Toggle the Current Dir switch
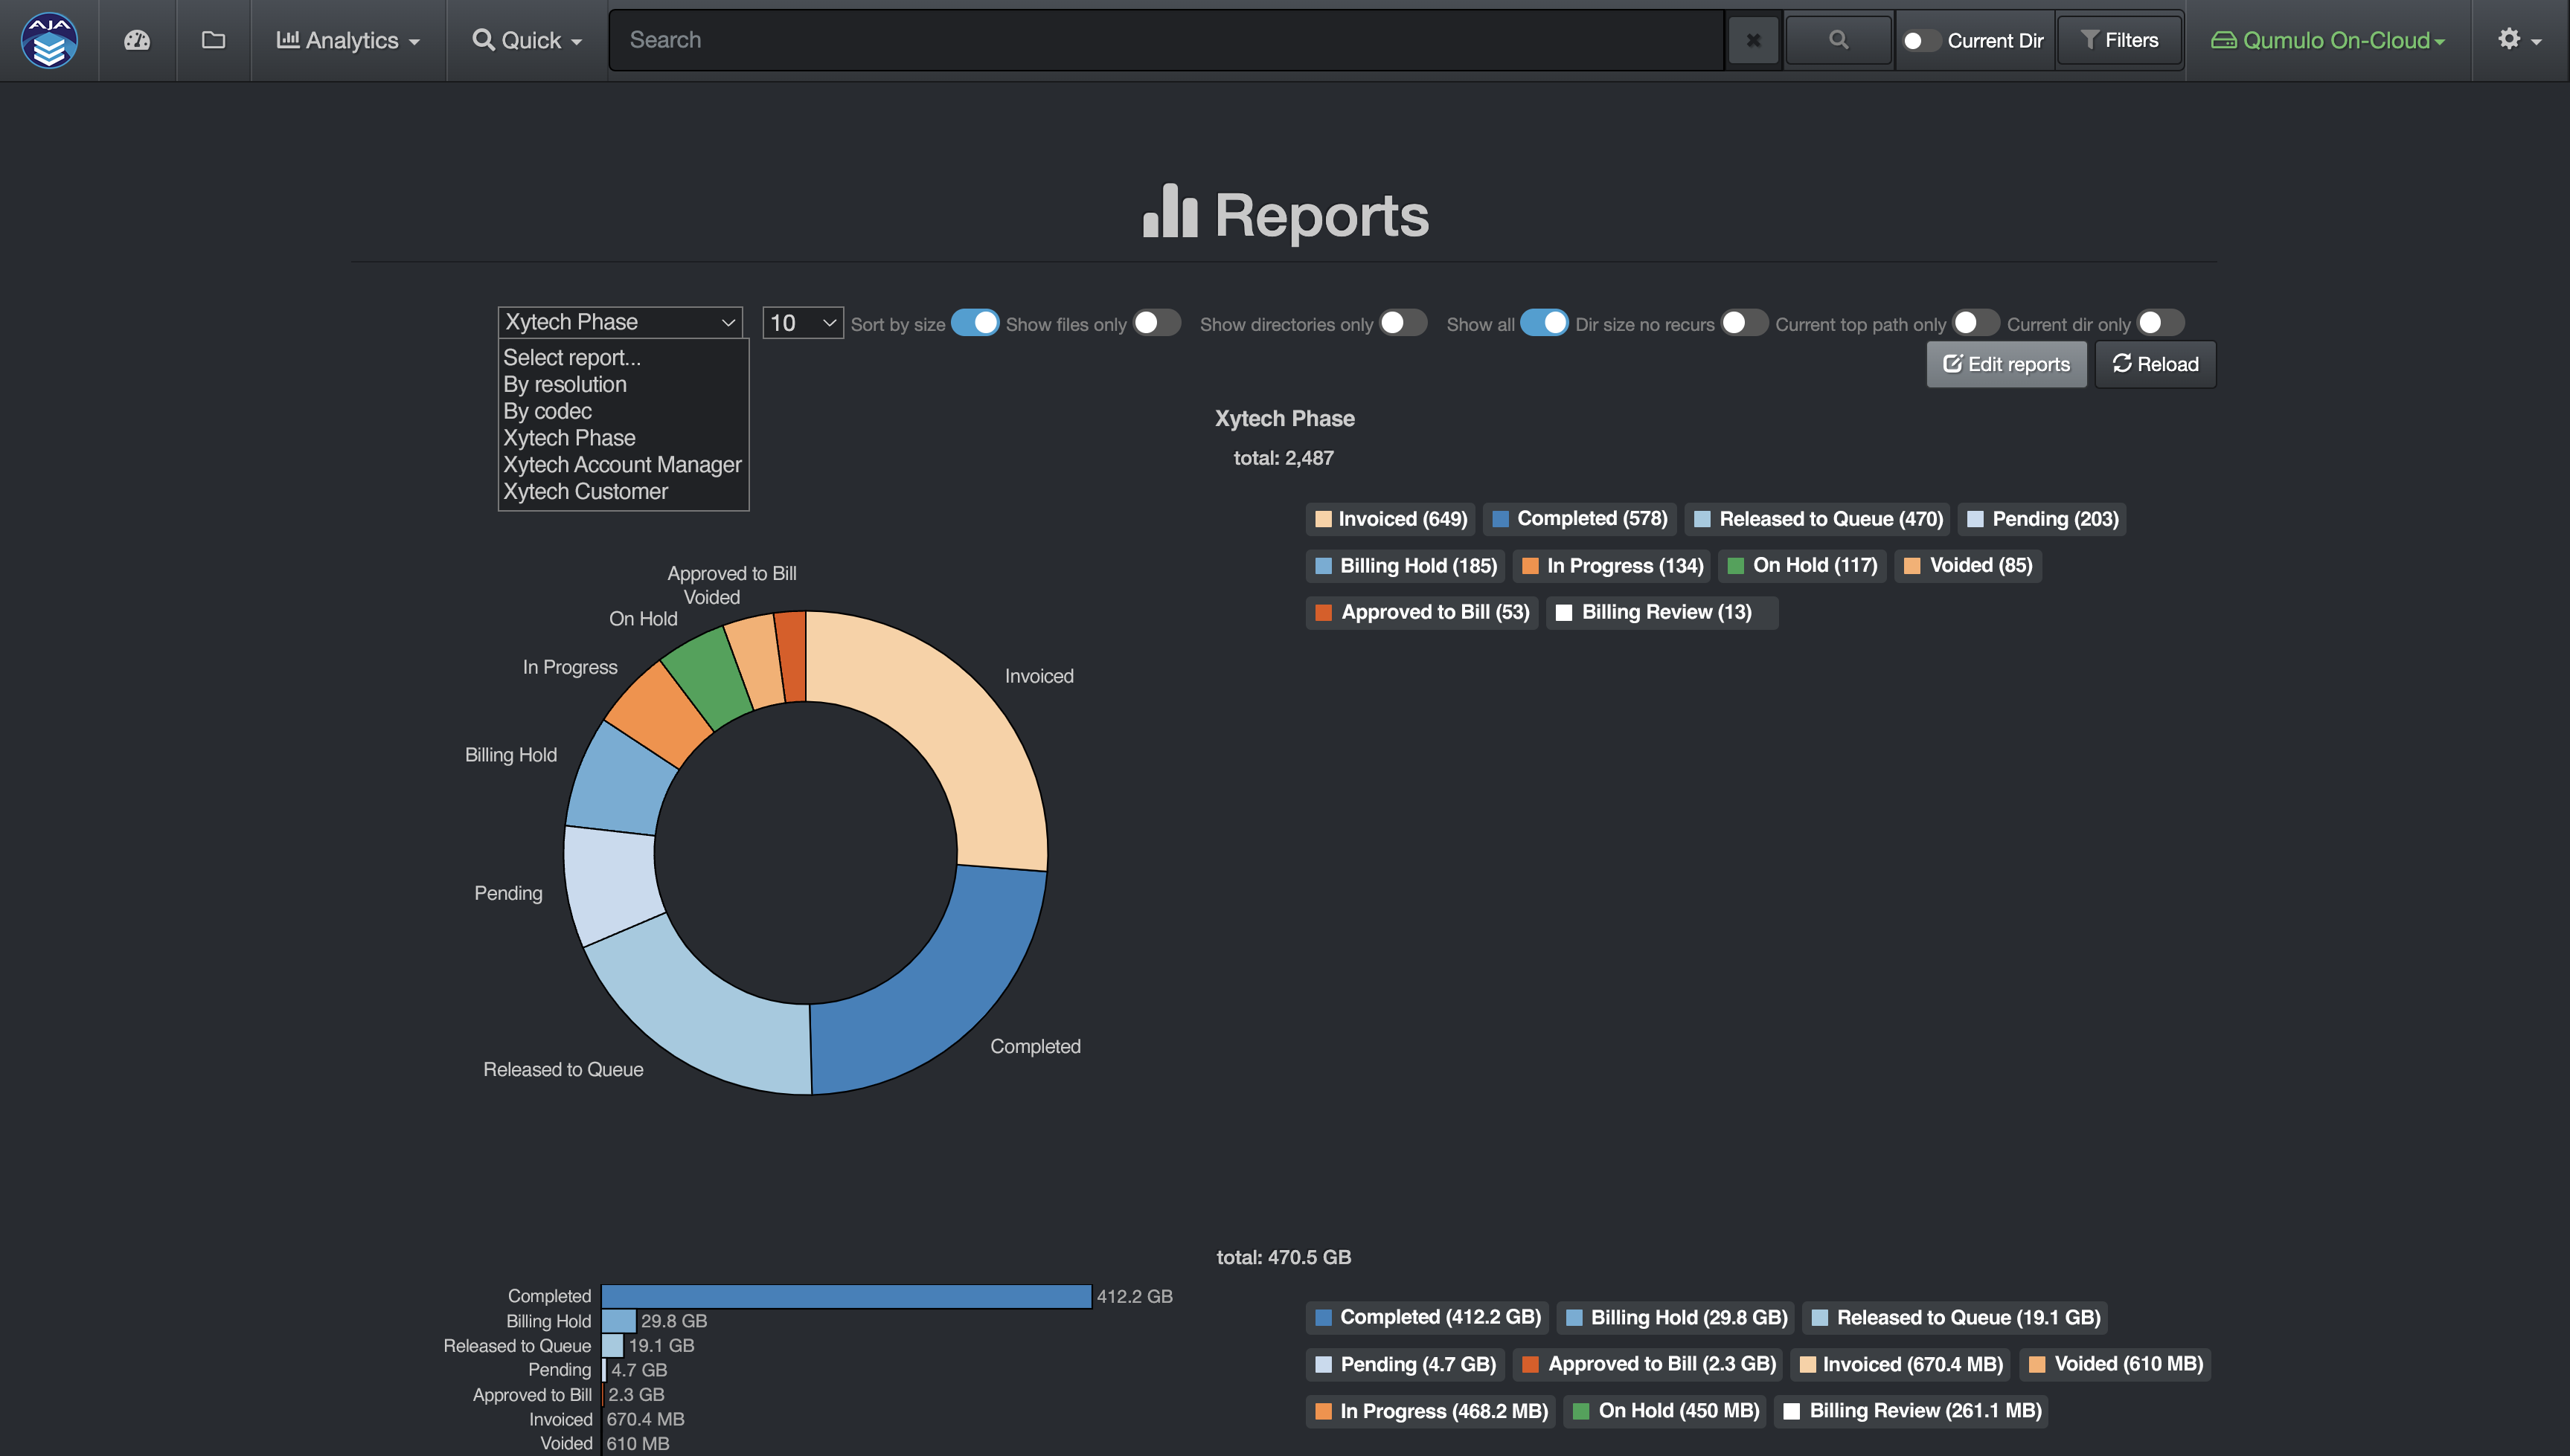Screen dimensions: 2570x1456 coord(1920,40)
